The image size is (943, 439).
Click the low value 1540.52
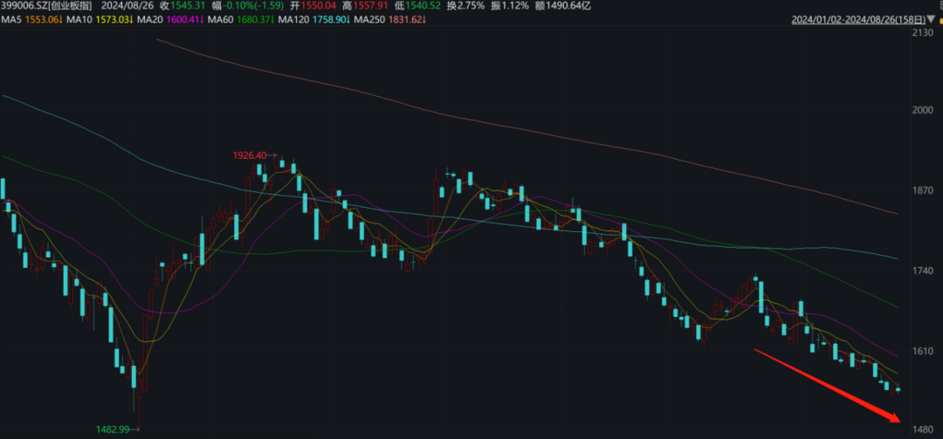(424, 6)
